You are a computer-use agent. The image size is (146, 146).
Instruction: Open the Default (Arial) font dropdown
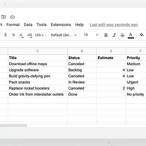(64, 35)
